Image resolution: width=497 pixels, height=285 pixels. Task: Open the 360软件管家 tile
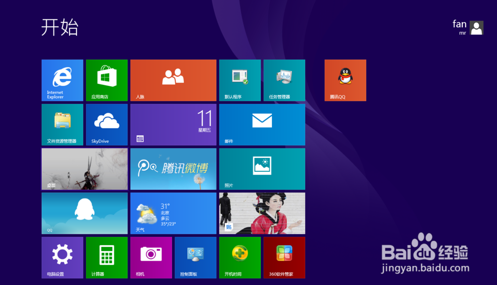coord(284,258)
